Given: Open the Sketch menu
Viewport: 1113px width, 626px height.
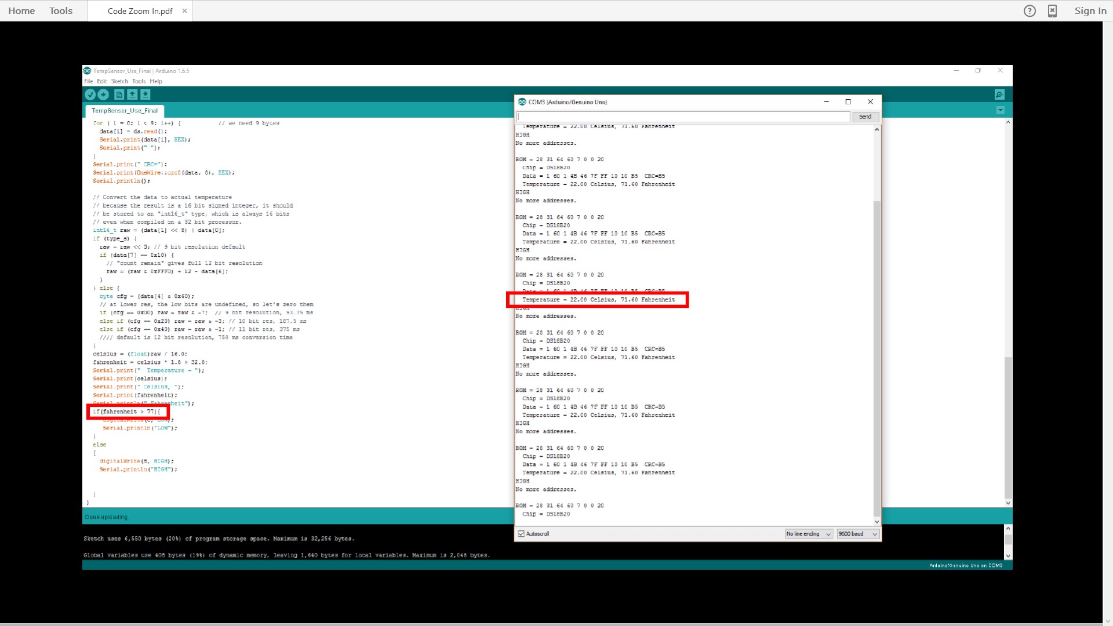Looking at the screenshot, I should (x=119, y=81).
